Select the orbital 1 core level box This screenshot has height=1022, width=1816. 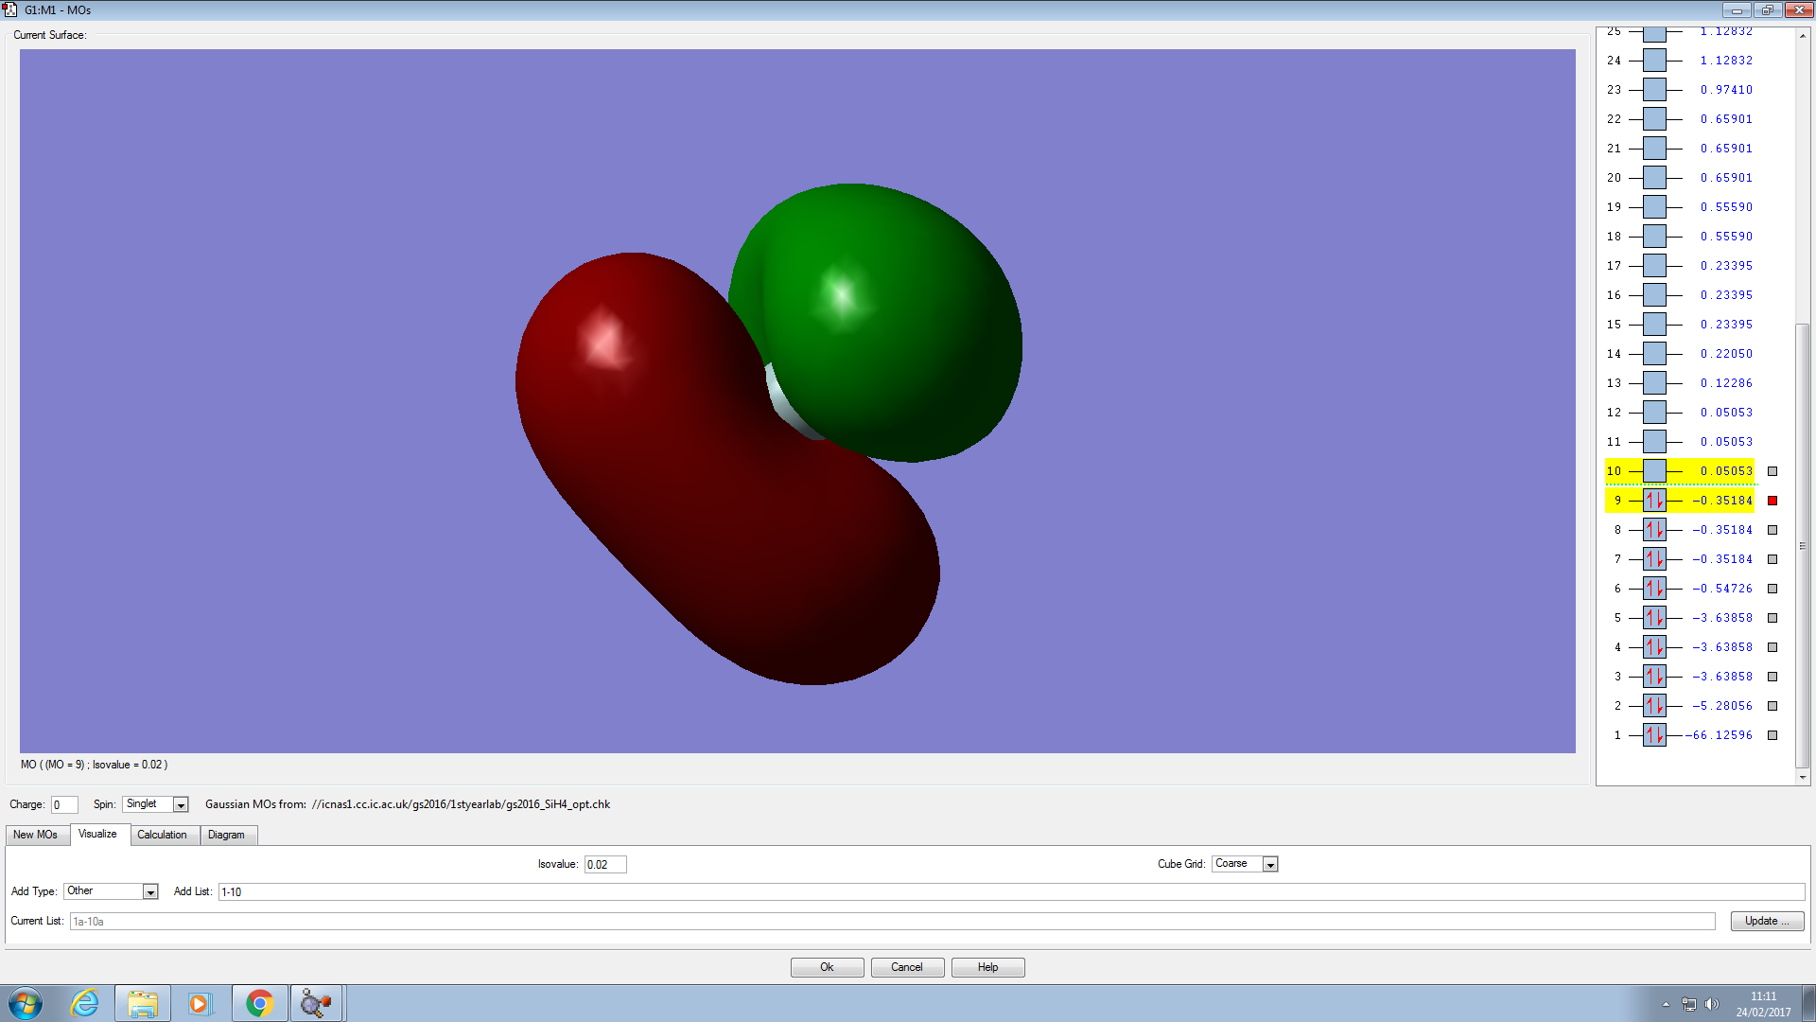pos(1654,735)
